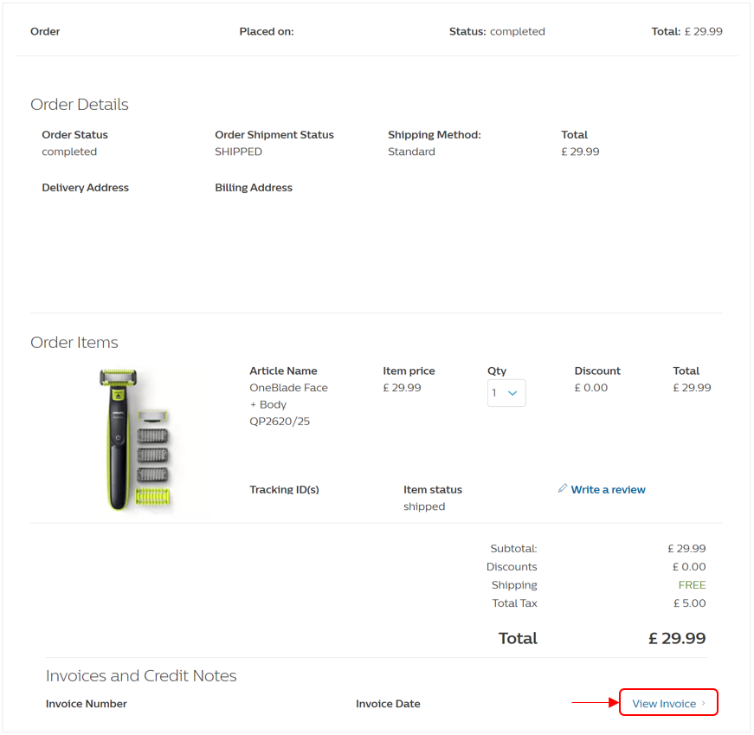The width and height of the screenshot is (754, 735).
Task: Click the Invoices and Credit Notes heading
Action: pyautogui.click(x=141, y=676)
